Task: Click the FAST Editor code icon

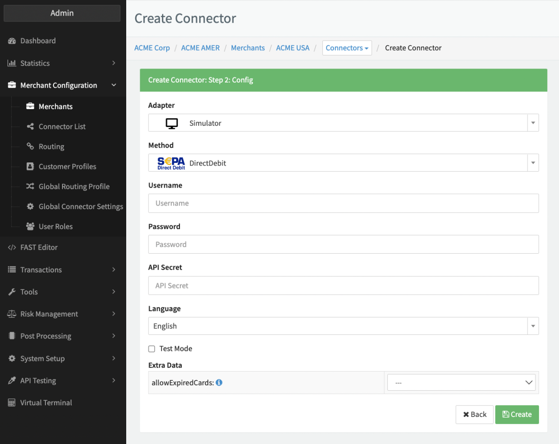Action: [12, 248]
